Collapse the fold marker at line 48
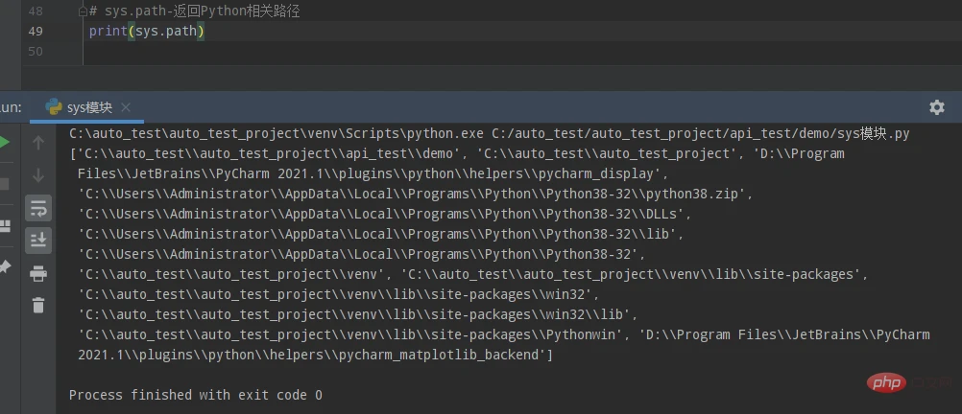Image resolution: width=962 pixels, height=414 pixels. pos(83,11)
